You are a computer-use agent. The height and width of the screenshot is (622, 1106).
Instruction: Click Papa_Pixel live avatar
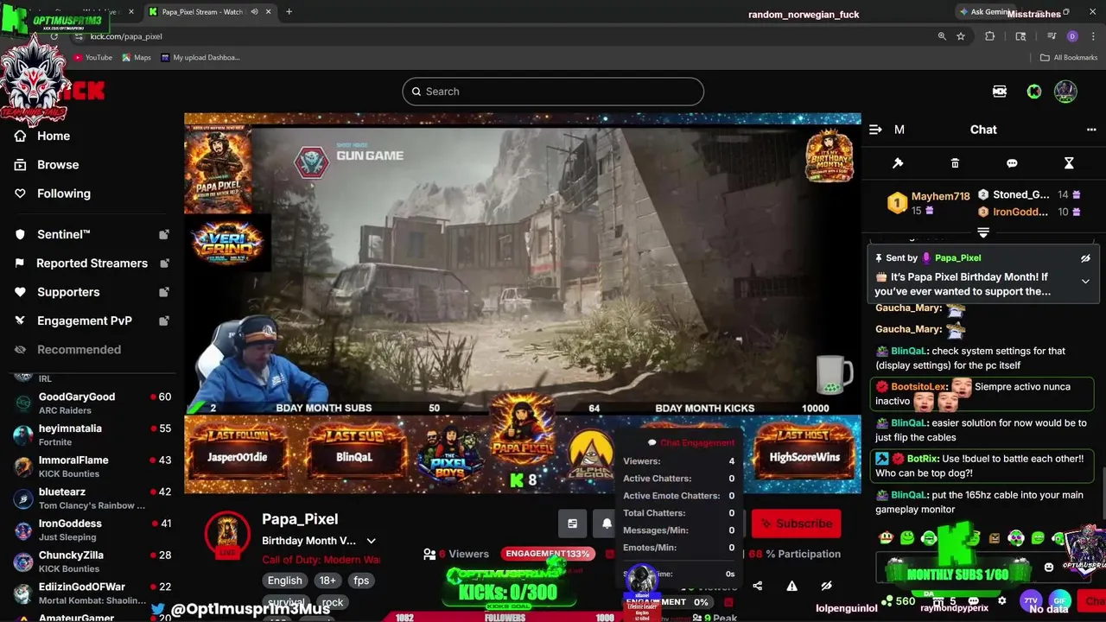click(x=226, y=534)
